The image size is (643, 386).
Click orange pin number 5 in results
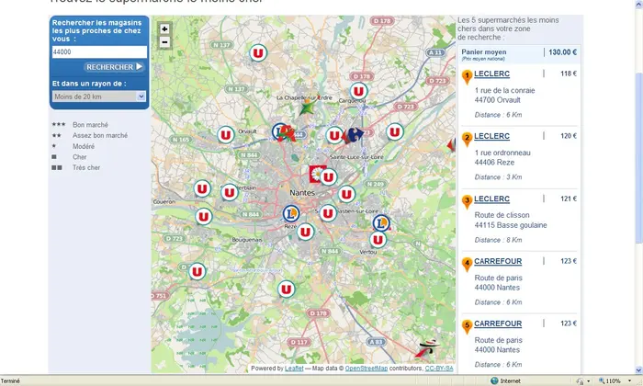(467, 326)
